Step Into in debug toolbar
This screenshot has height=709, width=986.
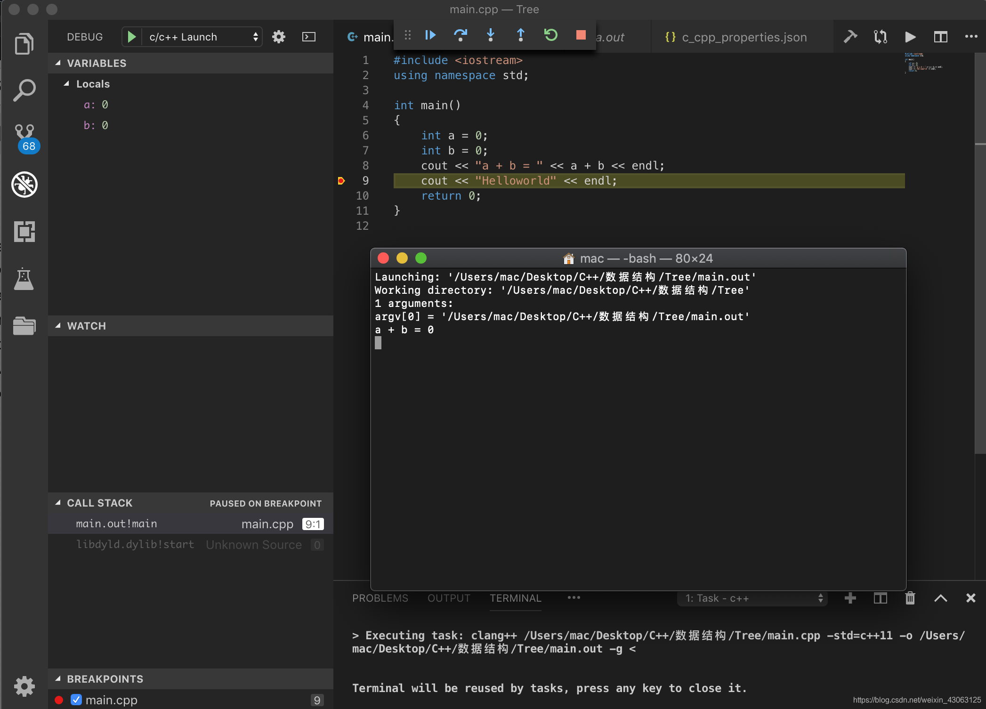[490, 35]
